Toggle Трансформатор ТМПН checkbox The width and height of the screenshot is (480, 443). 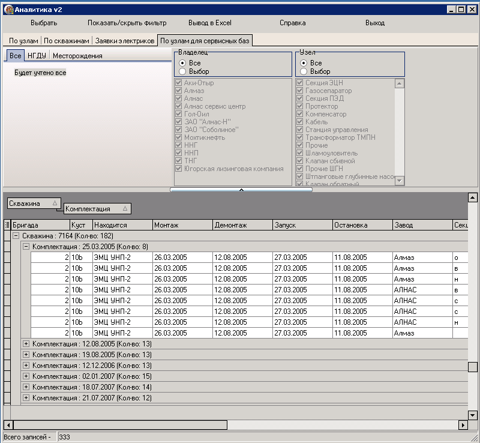pyautogui.click(x=300, y=137)
